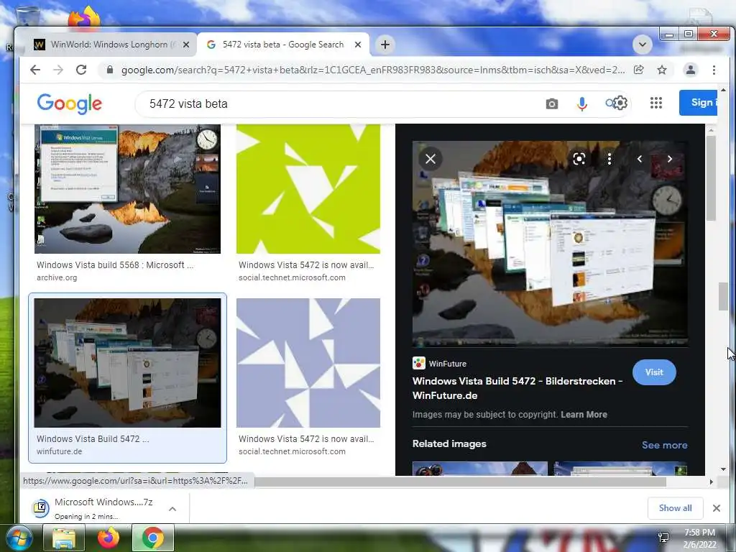Screen dimensions: 736x552
Task: Click the Visit button
Action: [x=654, y=372]
